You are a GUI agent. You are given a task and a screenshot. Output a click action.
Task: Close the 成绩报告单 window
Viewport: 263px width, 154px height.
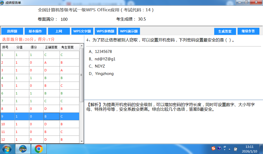pyautogui.click(x=256, y=2)
